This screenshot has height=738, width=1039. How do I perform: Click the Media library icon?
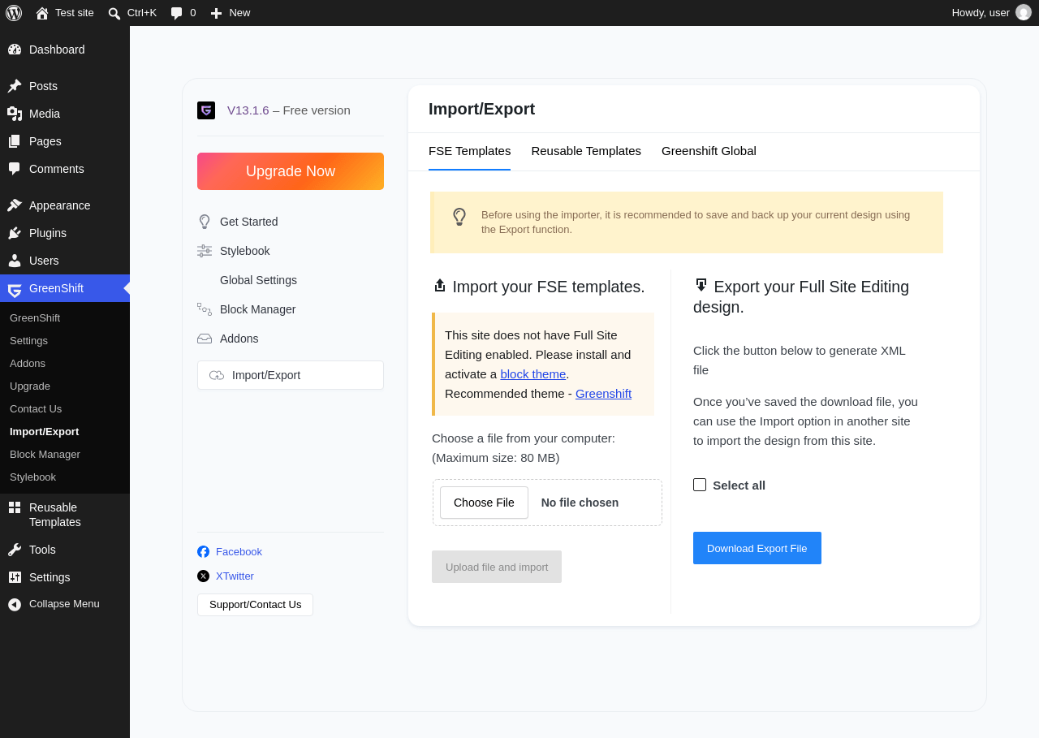tap(15, 114)
